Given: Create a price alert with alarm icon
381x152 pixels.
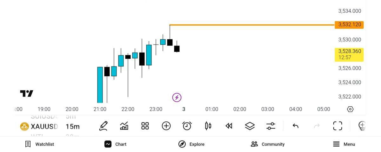Looking at the screenshot, I should click(187, 126).
